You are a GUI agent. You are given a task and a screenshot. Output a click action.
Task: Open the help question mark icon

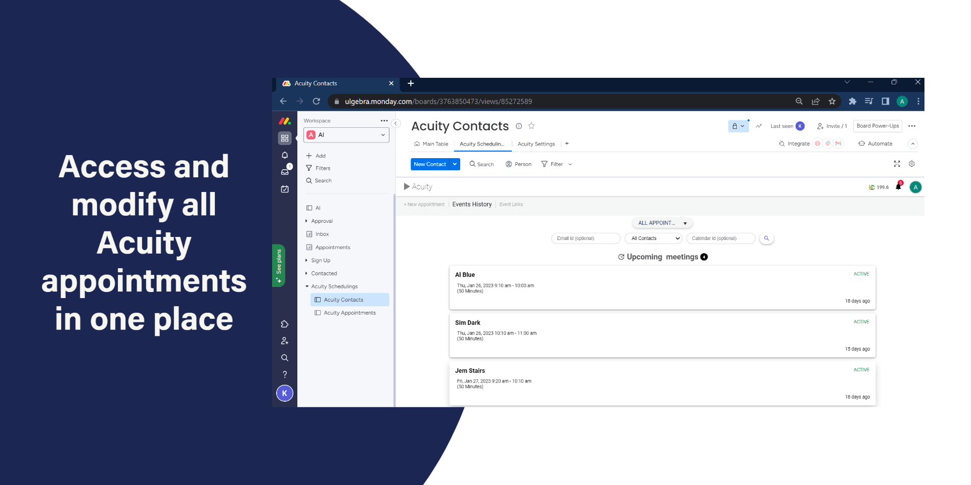click(285, 374)
